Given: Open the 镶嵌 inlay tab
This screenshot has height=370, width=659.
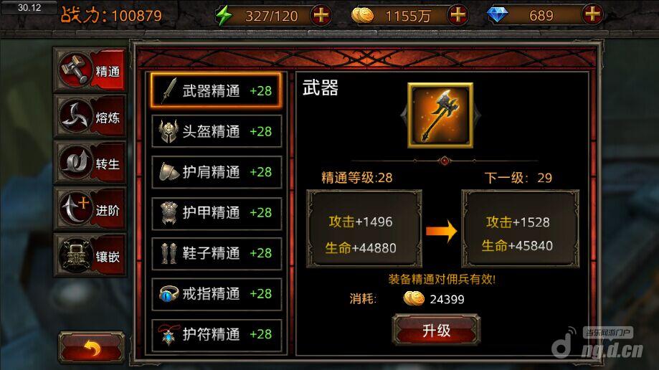Looking at the screenshot, I should 90,255.
